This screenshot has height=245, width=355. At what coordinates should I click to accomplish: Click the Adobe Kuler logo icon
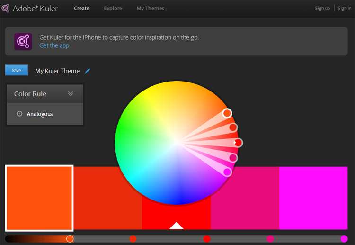(x=5, y=8)
